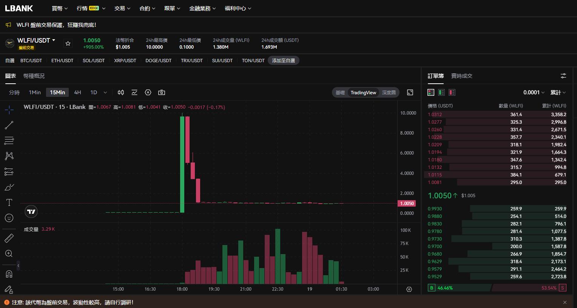Select the 1.0312 ask price row

point(497,114)
